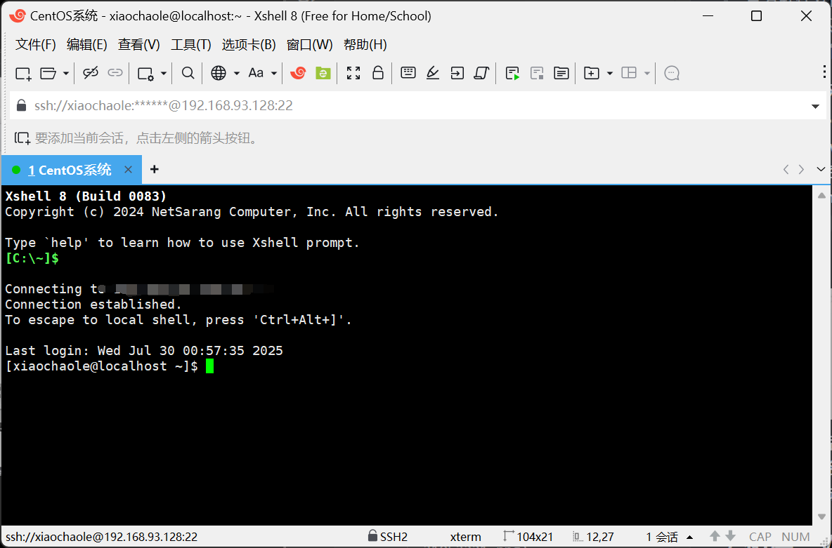Click the status bar up arrow icon
Viewport: 832px width, 548px height.
715,536
